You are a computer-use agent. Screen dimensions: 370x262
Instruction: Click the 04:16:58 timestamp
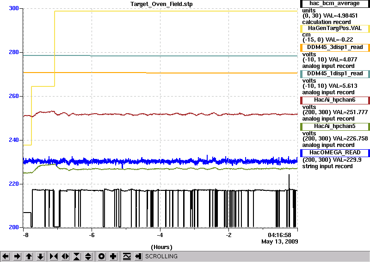pos(279,235)
